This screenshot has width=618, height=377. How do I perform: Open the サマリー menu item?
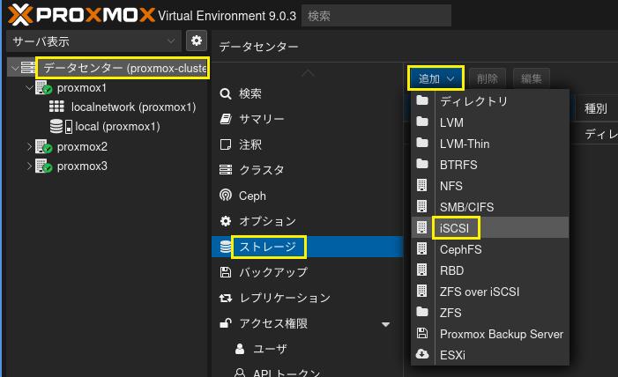point(308,119)
